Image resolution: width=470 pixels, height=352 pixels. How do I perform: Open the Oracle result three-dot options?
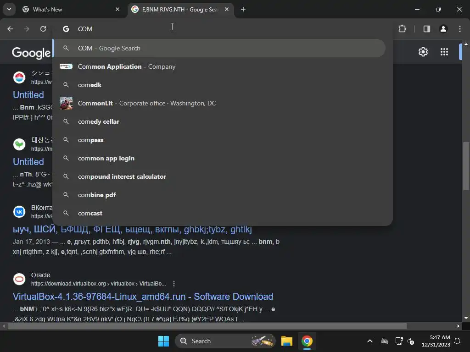point(174,283)
